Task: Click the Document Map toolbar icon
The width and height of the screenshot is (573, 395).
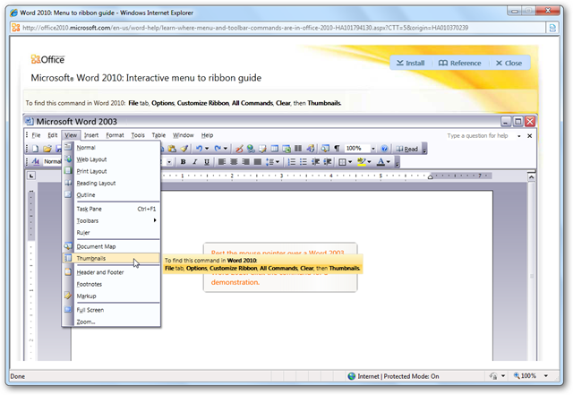Action: point(325,149)
